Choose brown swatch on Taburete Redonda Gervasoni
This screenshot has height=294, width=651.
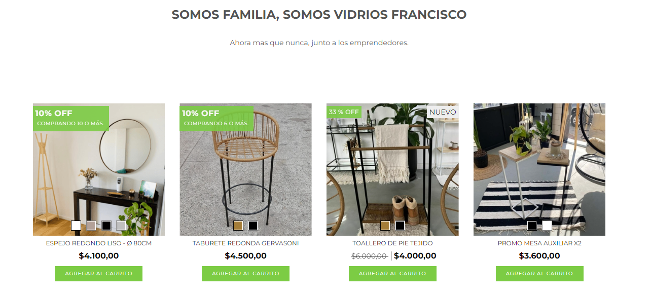click(x=238, y=226)
